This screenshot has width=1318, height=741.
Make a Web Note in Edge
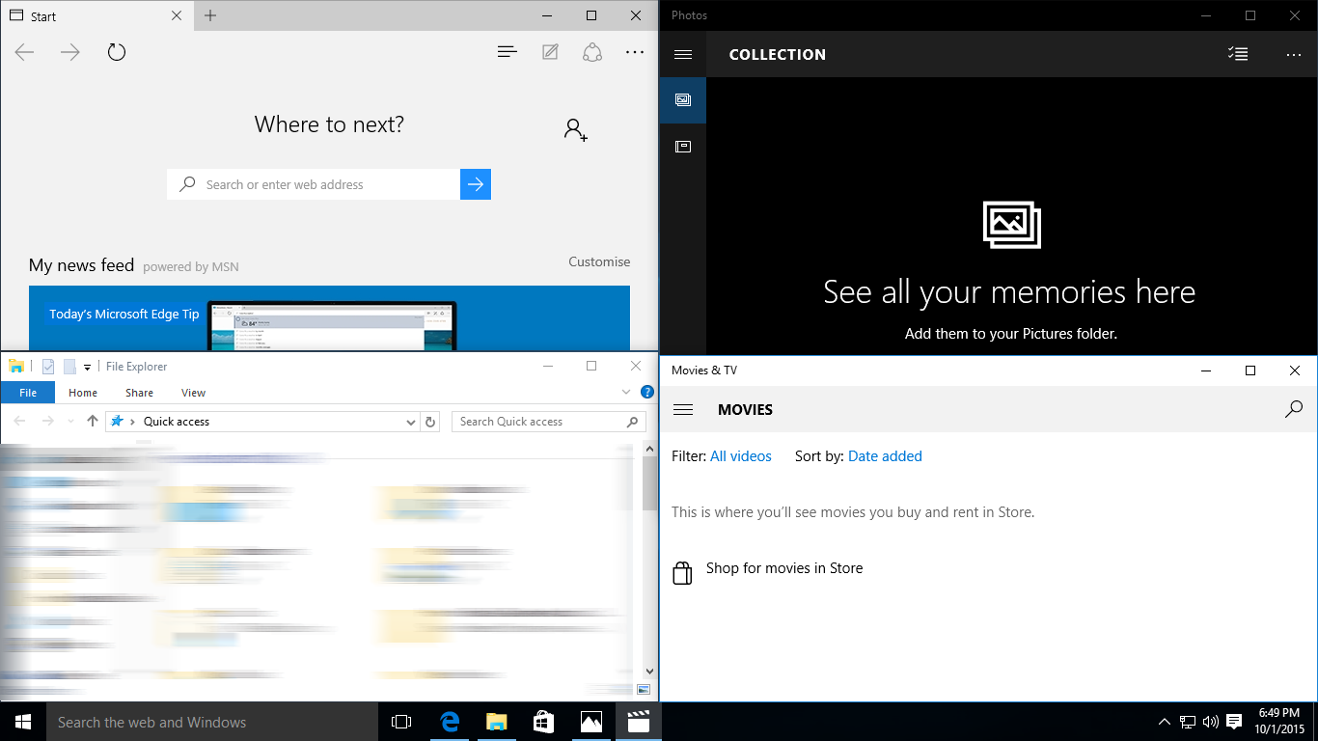[550, 52]
